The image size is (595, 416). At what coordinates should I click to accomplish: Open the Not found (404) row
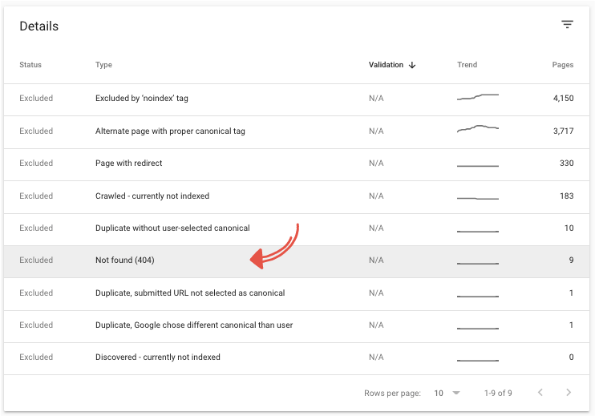(124, 261)
